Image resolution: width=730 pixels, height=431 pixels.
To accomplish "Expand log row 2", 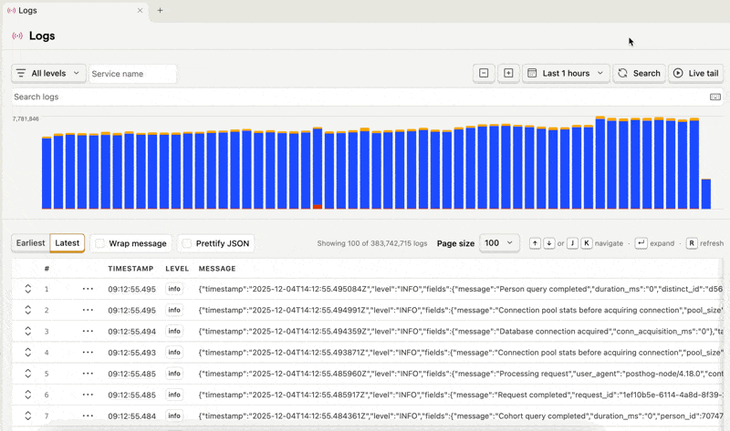I will tap(28, 310).
